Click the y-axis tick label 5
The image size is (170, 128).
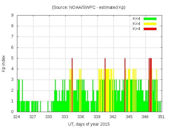coord(12,58)
